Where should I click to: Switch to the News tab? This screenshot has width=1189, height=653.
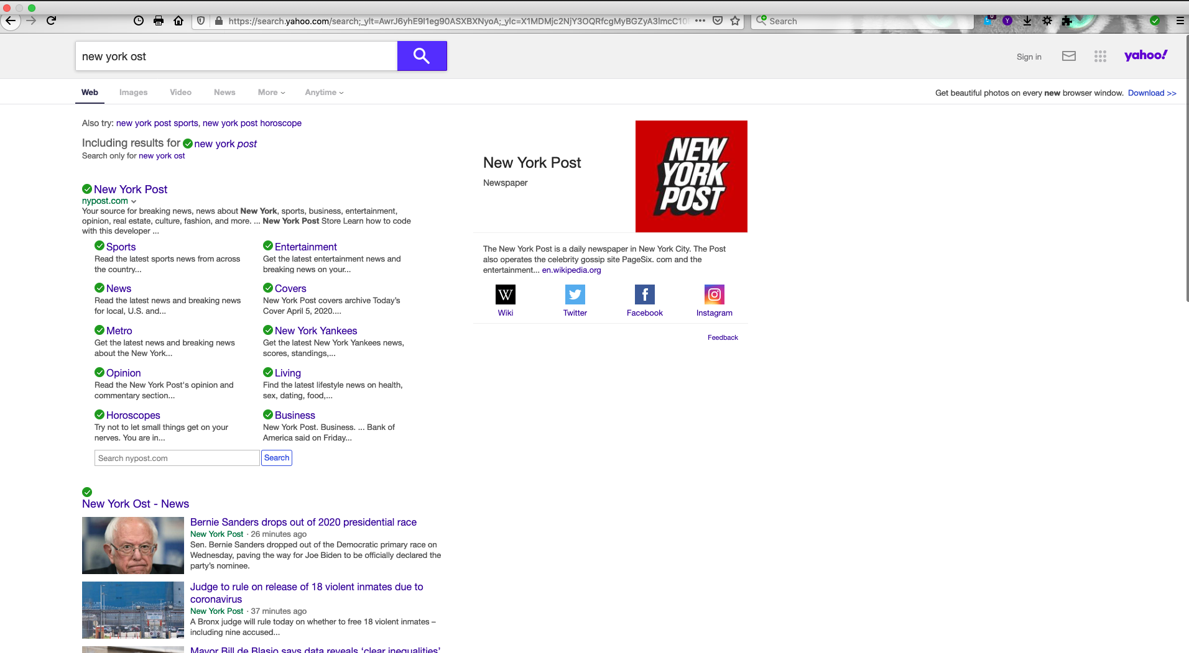(224, 93)
